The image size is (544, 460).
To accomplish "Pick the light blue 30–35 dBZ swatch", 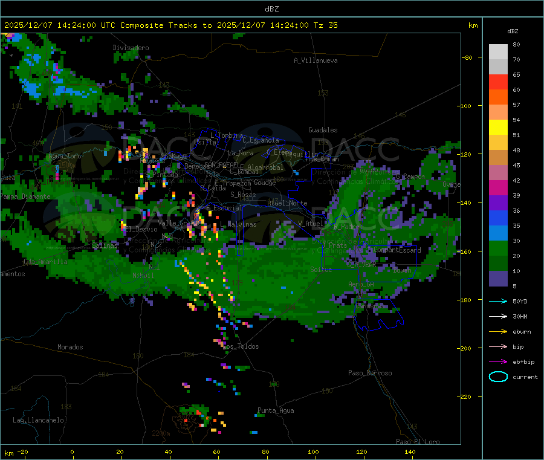I will point(498,233).
